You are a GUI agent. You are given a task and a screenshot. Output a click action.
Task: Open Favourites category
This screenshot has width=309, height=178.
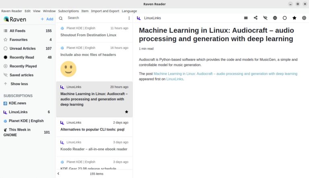[28, 39]
